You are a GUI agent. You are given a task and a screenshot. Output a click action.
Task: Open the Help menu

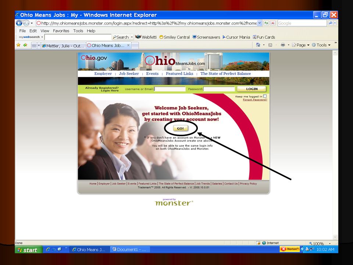tap(91, 31)
